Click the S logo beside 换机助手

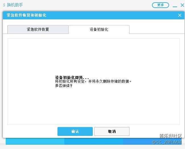pos(4,5)
